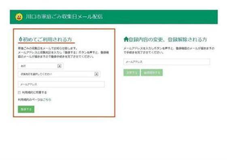The height and width of the screenshot is (160, 227).
Task: Click the 川口市家庭ごみ収集日メール配信 header title
Action: (64, 17)
